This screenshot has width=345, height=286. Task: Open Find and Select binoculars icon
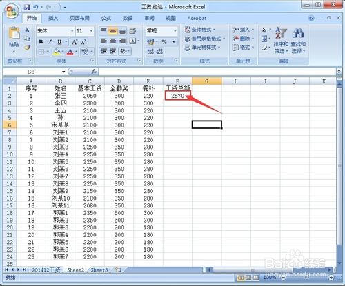click(298, 40)
